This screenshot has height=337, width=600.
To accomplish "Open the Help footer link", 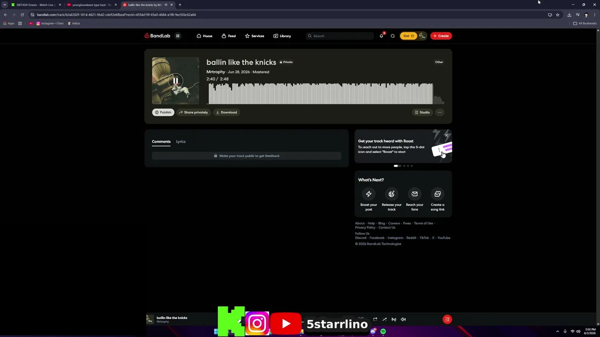I will 371,223.
